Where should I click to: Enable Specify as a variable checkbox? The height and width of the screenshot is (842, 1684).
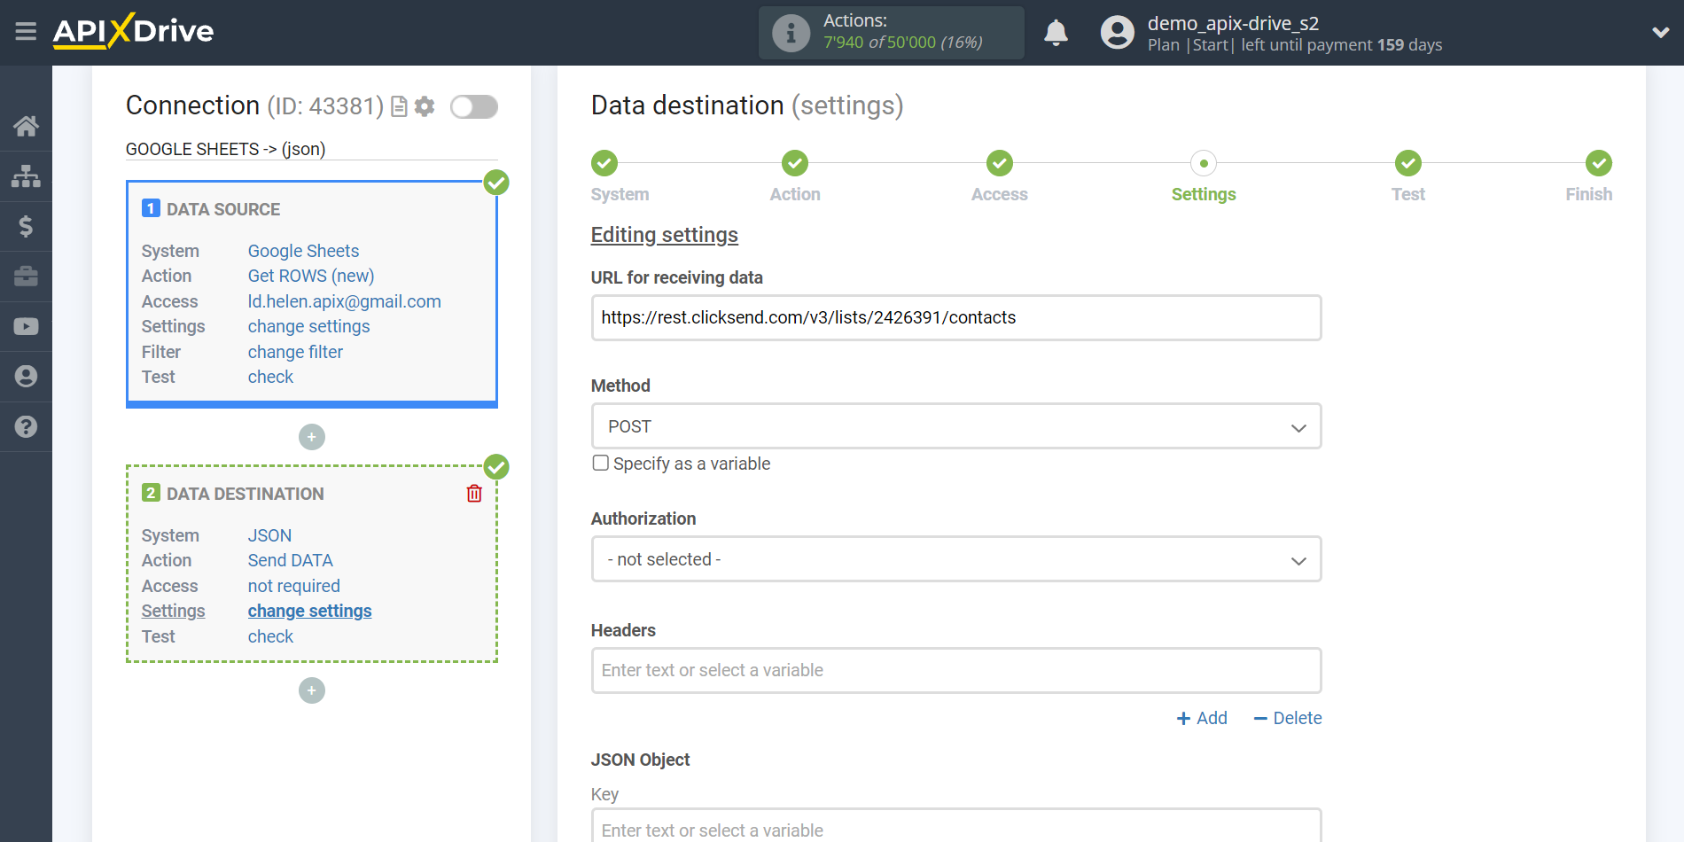tap(601, 463)
